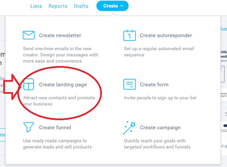Click the funnel filter icon
227x167 pixels.
pyautogui.click(x=29, y=127)
